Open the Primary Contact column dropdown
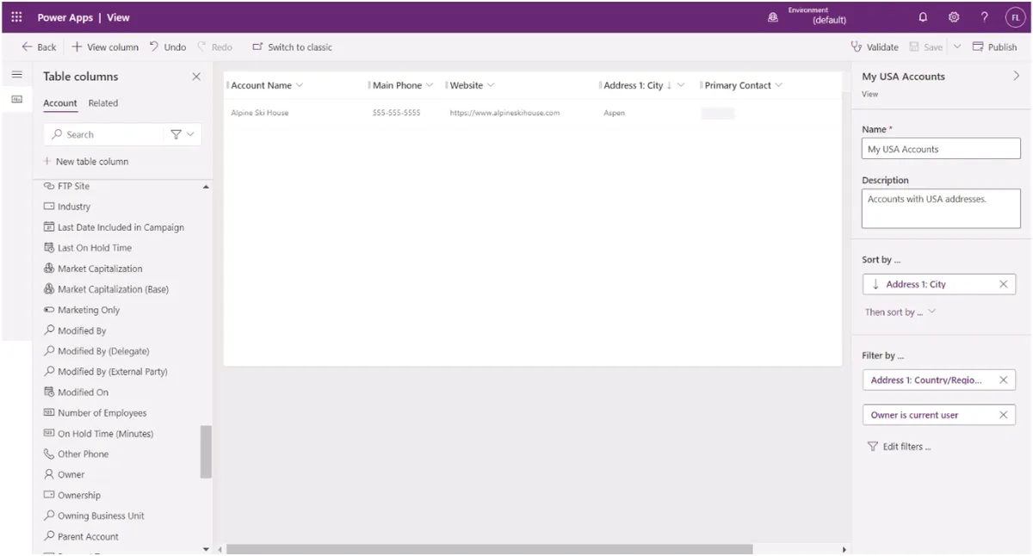 [x=779, y=85]
